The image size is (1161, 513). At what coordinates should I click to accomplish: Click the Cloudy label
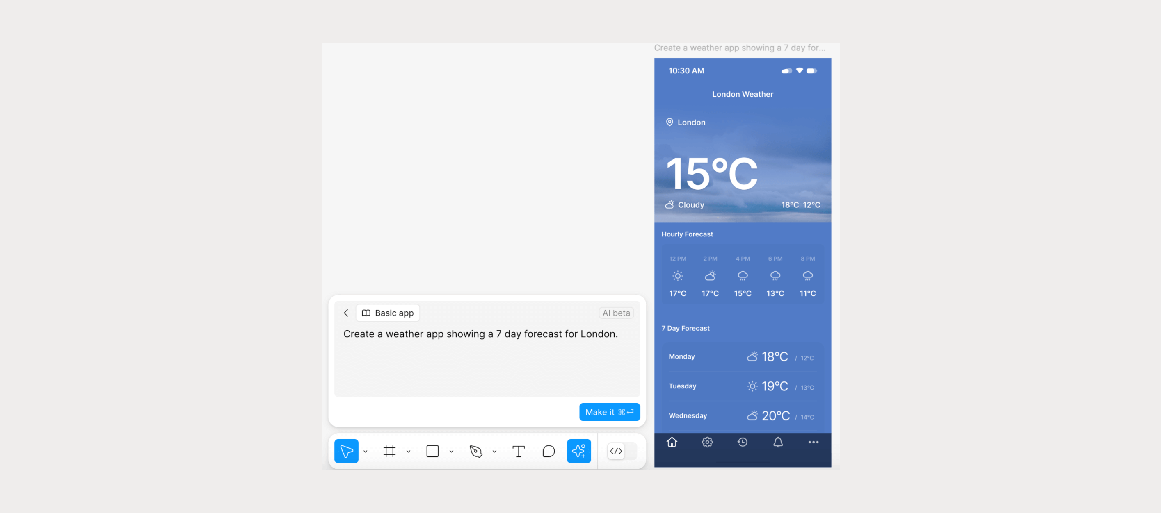pos(691,205)
